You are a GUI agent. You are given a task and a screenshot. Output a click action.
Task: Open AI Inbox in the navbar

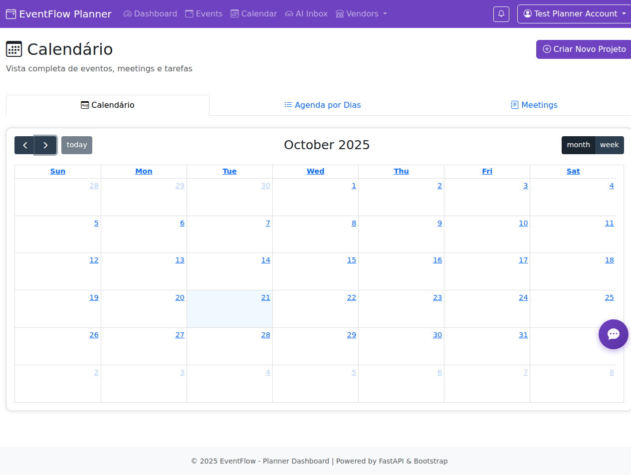click(x=306, y=14)
